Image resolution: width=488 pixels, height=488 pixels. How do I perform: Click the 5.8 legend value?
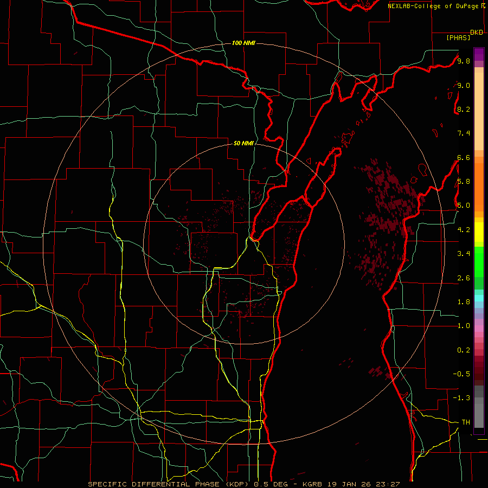coord(464,181)
